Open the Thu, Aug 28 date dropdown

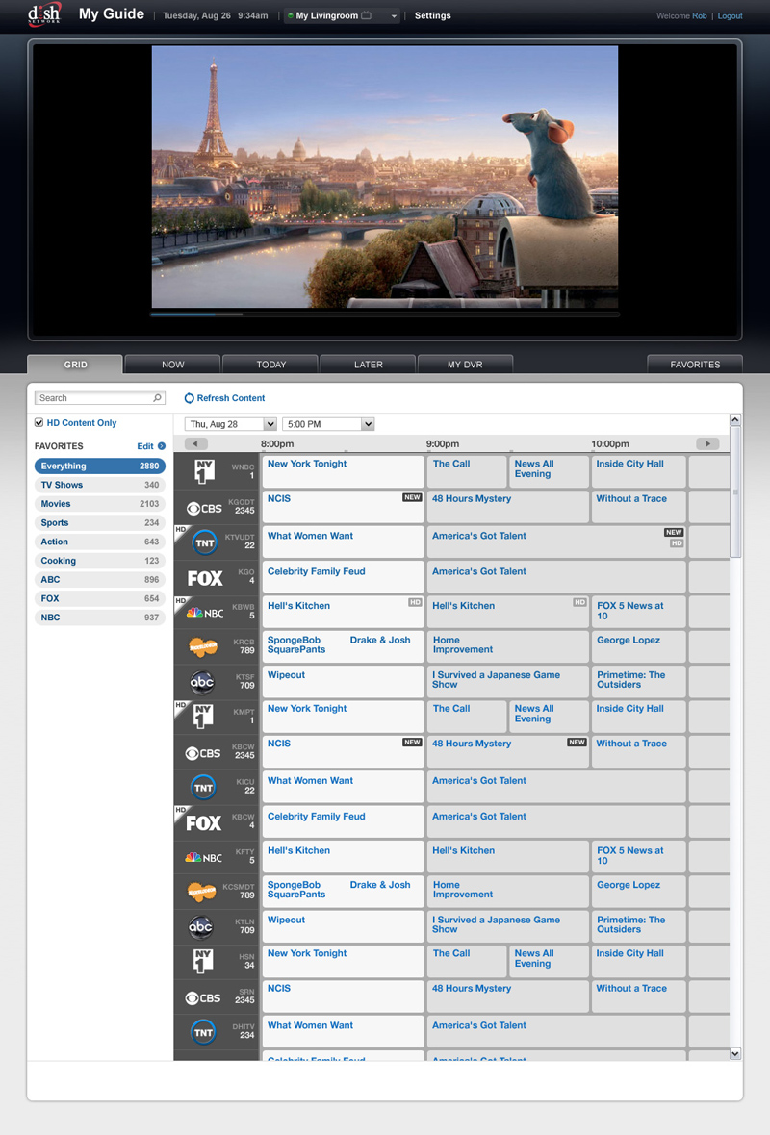(231, 424)
